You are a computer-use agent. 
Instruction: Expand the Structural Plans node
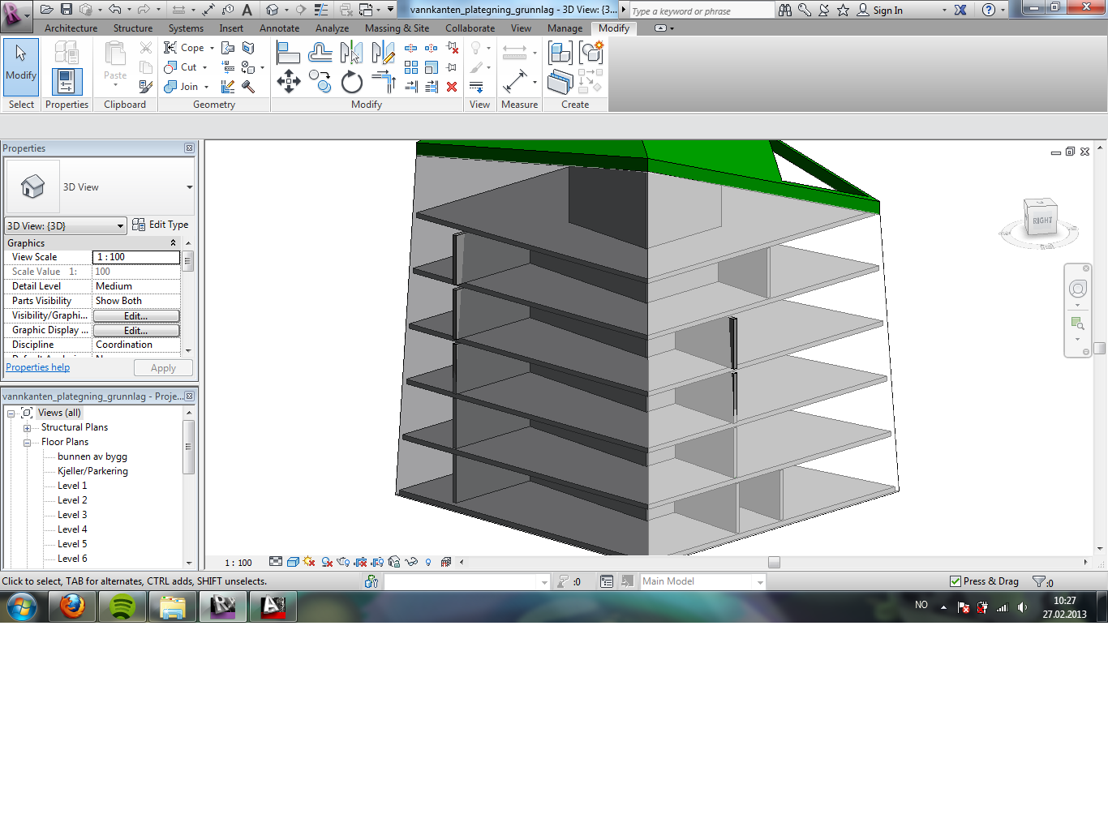point(27,428)
